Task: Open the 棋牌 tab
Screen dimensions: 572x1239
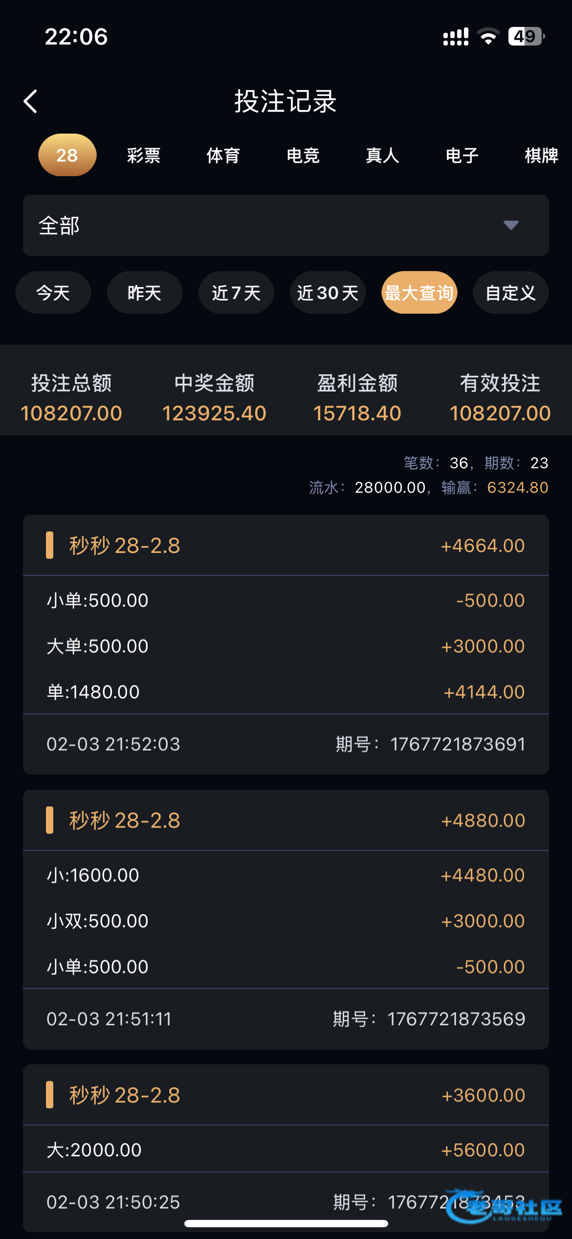Action: click(541, 156)
